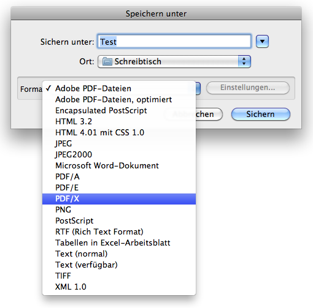Choose XML 1.0 format option

[119, 287]
